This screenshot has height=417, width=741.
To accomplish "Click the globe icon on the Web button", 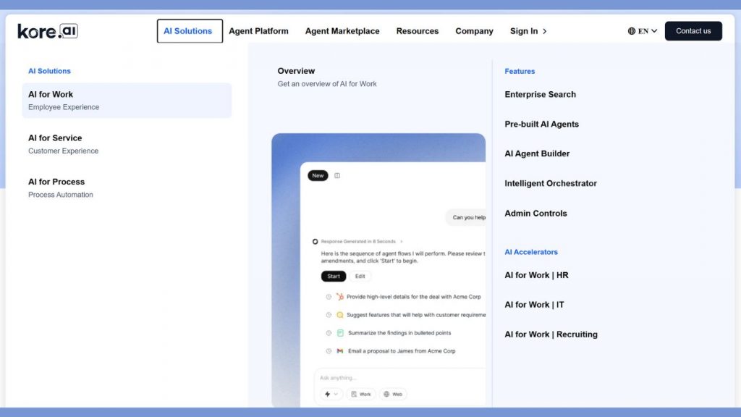I will click(x=387, y=394).
